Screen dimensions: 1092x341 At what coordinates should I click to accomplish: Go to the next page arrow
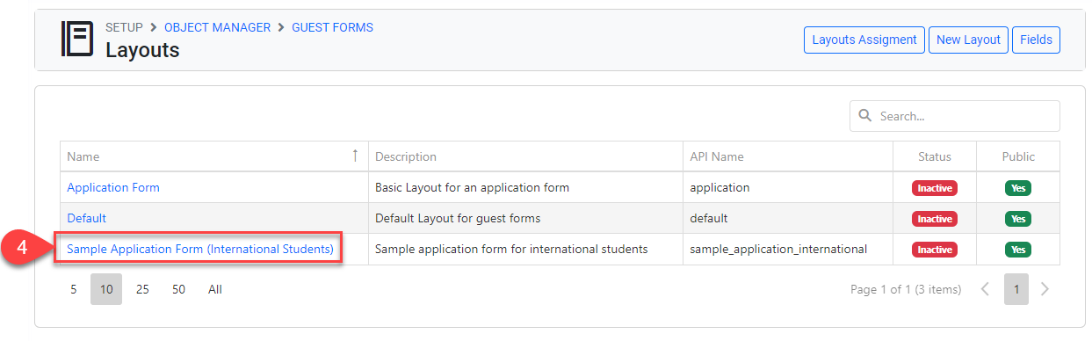[1045, 289]
